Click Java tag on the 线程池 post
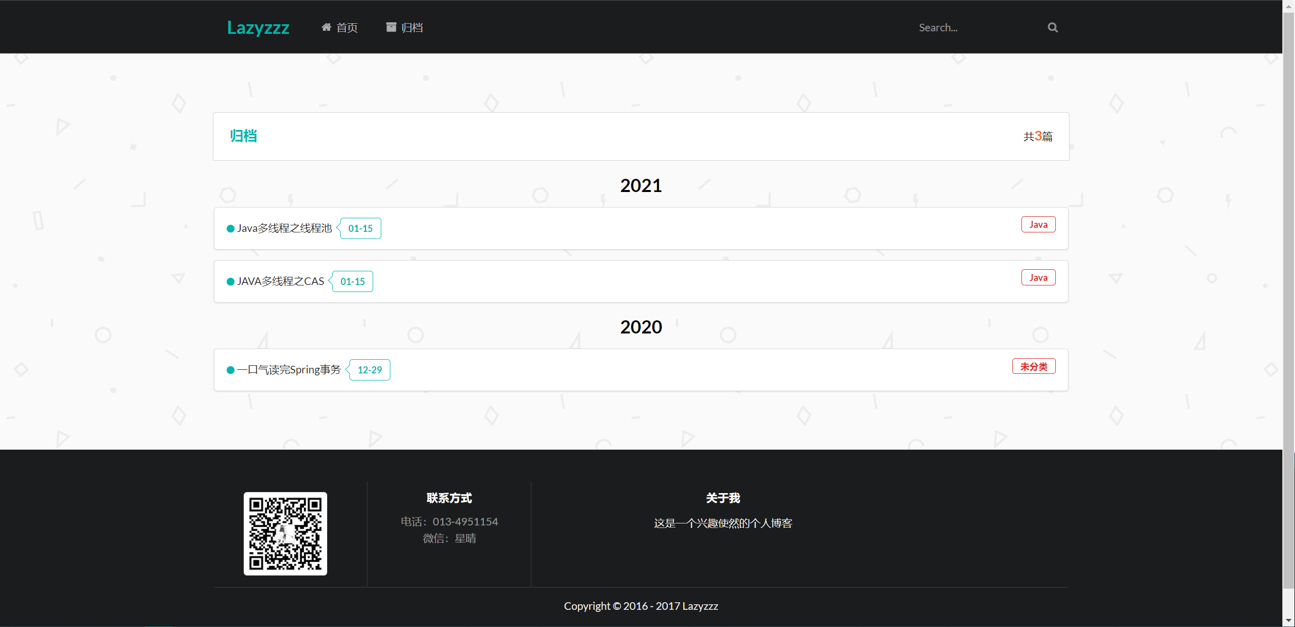This screenshot has height=627, width=1295. [x=1038, y=224]
